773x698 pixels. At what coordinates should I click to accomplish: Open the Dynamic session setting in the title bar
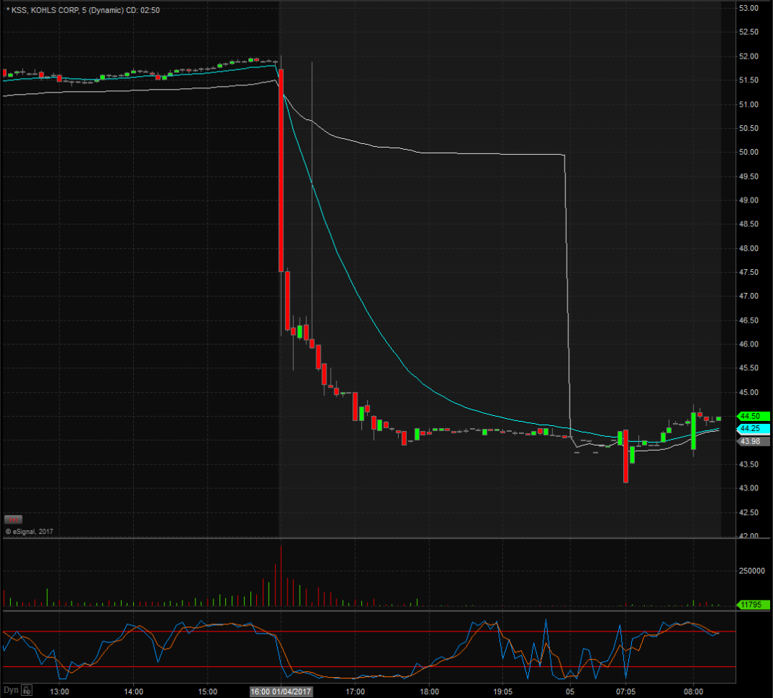pos(106,10)
